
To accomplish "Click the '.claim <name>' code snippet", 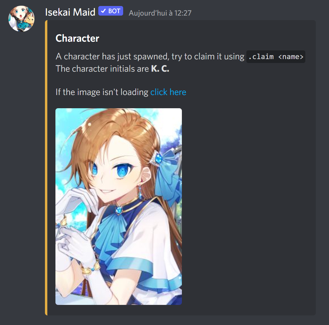I will [x=276, y=57].
